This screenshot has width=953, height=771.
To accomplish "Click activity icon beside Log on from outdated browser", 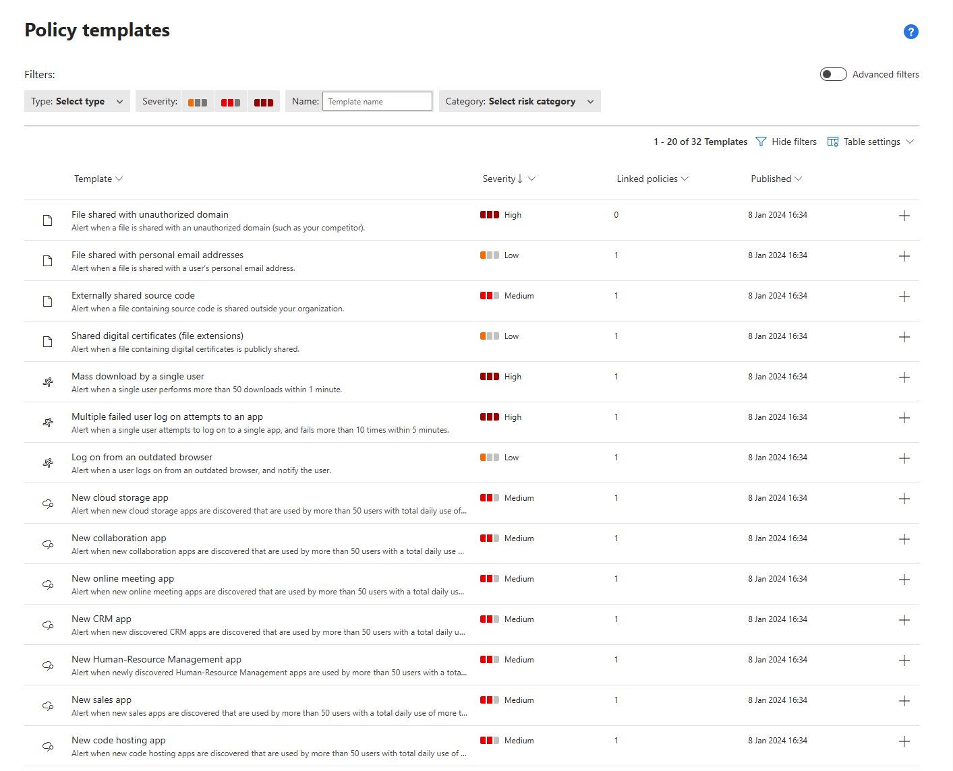I will (x=48, y=463).
